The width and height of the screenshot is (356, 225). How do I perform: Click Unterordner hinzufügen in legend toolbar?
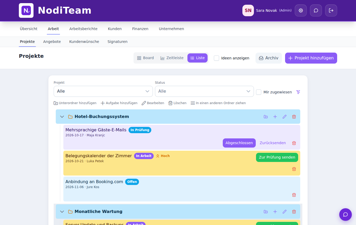[75, 103]
